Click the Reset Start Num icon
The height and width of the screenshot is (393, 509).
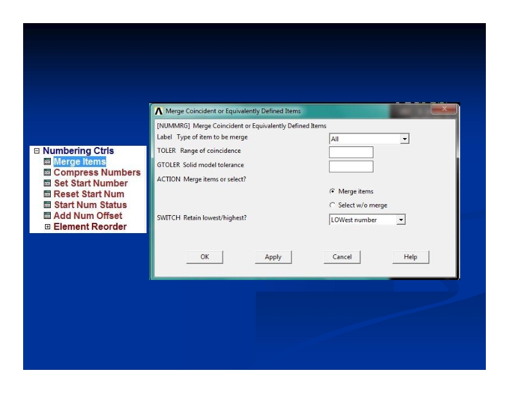(47, 195)
